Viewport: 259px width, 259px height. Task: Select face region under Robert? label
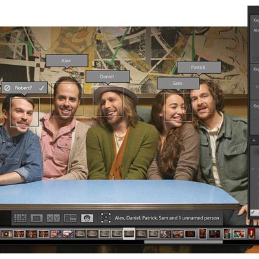click(25, 112)
